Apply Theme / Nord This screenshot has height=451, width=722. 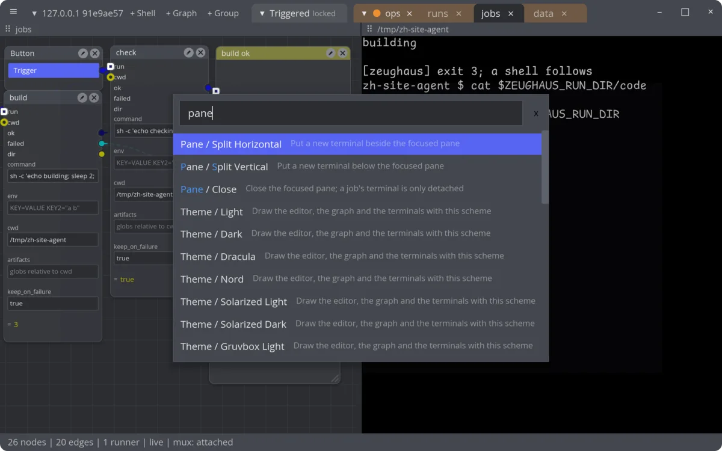(x=357, y=278)
